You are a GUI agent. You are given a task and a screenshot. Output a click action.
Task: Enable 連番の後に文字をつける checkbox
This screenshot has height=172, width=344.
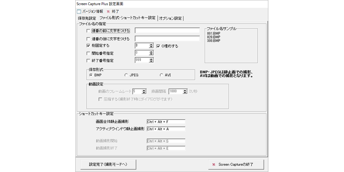tap(88, 39)
